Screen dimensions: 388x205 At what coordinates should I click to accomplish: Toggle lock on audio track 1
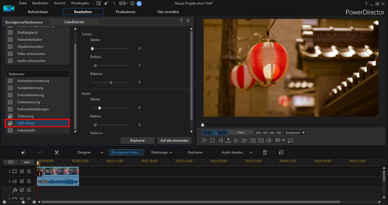[x=29, y=181]
